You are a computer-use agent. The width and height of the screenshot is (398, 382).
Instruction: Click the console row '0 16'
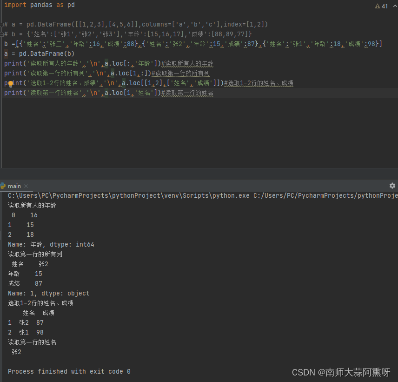click(x=24, y=215)
